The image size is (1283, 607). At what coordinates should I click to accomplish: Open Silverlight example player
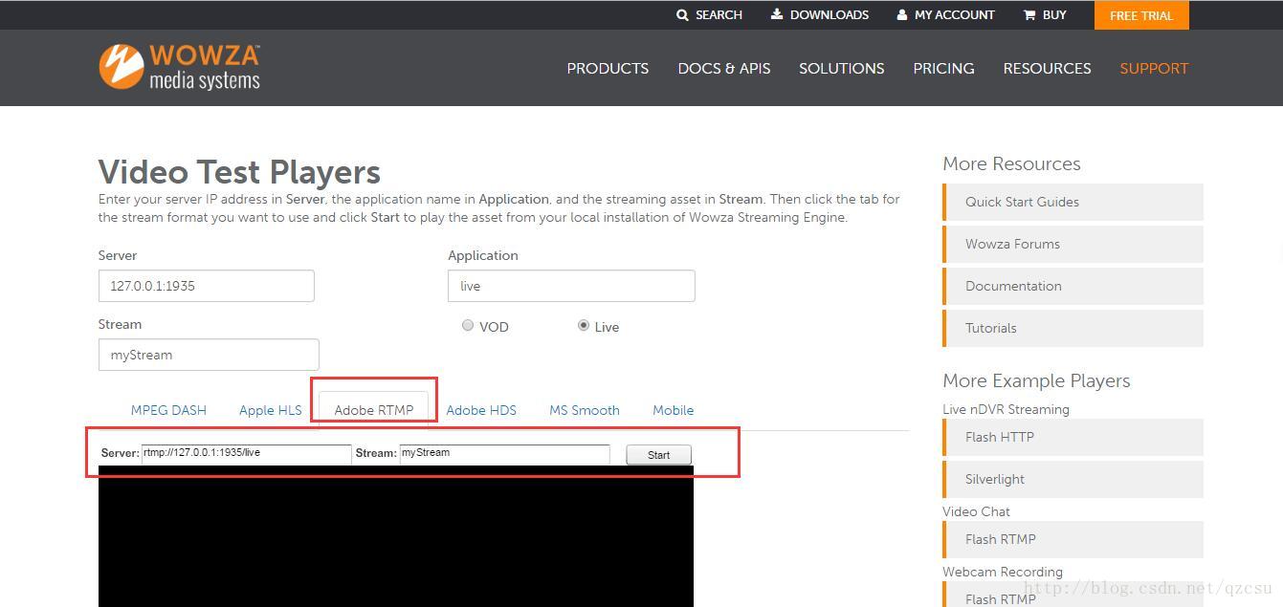[x=1073, y=479]
